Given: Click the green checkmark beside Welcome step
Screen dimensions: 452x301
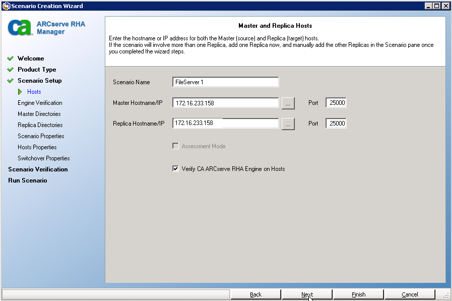Looking at the screenshot, I should pos(11,58).
